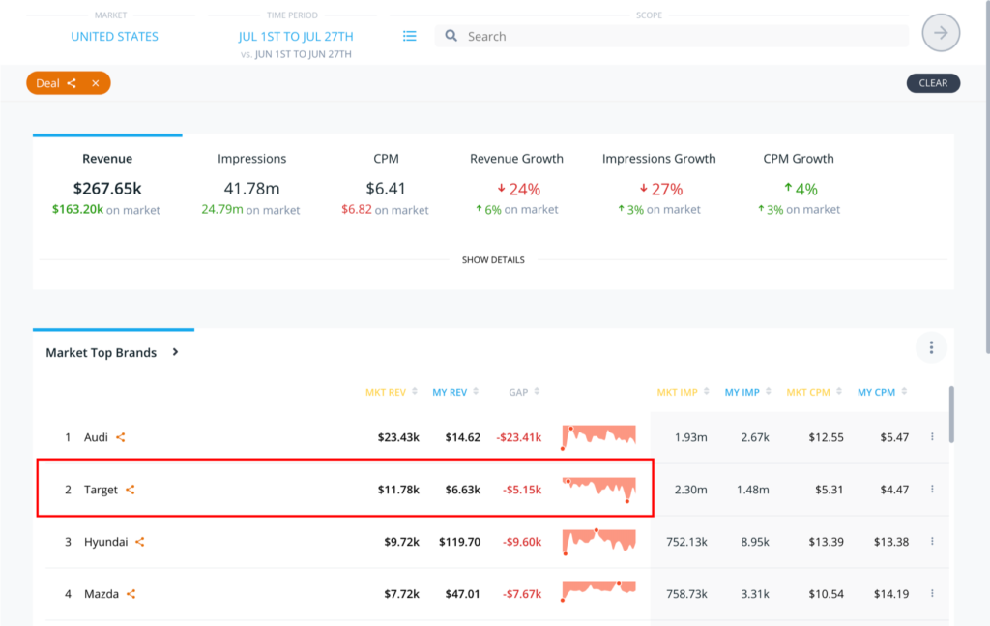The width and height of the screenshot is (990, 626).
Task: Click the Mazda revenue trend sparkline
Action: point(598,592)
